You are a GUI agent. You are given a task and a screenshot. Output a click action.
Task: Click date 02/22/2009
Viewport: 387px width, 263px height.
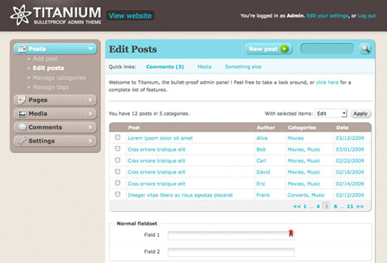(350, 161)
